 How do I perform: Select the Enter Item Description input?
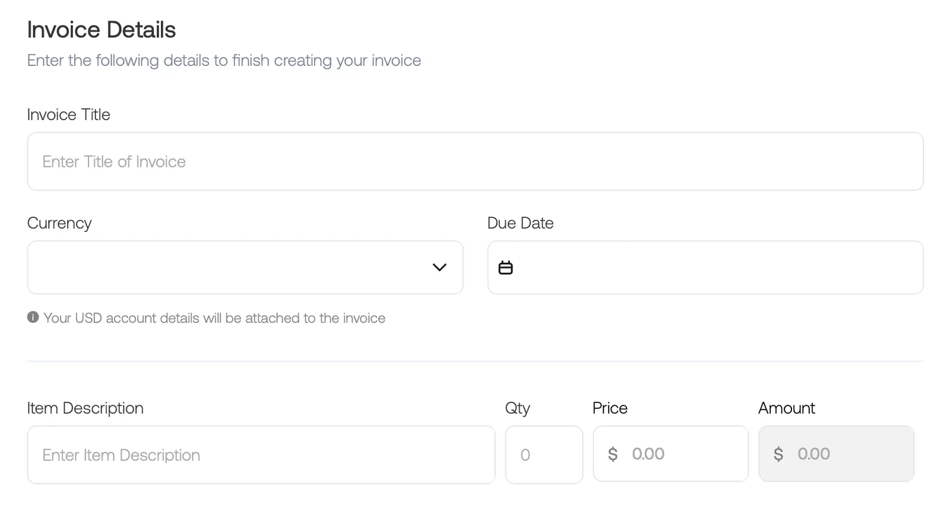261,455
